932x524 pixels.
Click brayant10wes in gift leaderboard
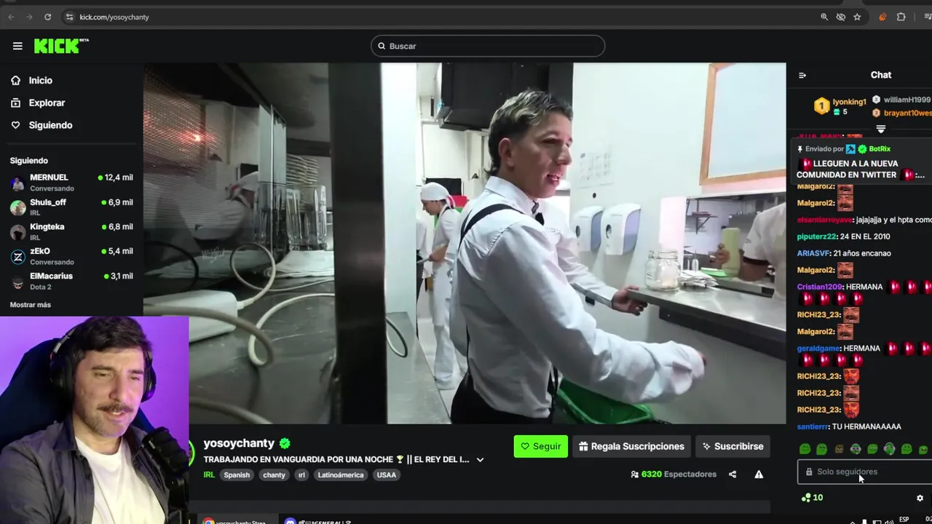click(907, 113)
